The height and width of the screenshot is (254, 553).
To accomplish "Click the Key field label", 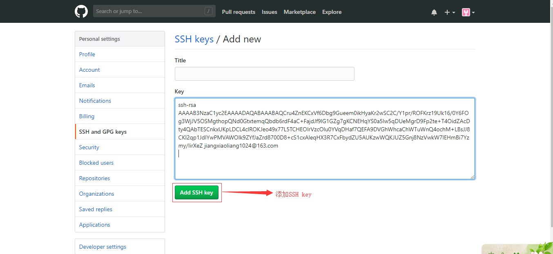I will [x=179, y=91].
